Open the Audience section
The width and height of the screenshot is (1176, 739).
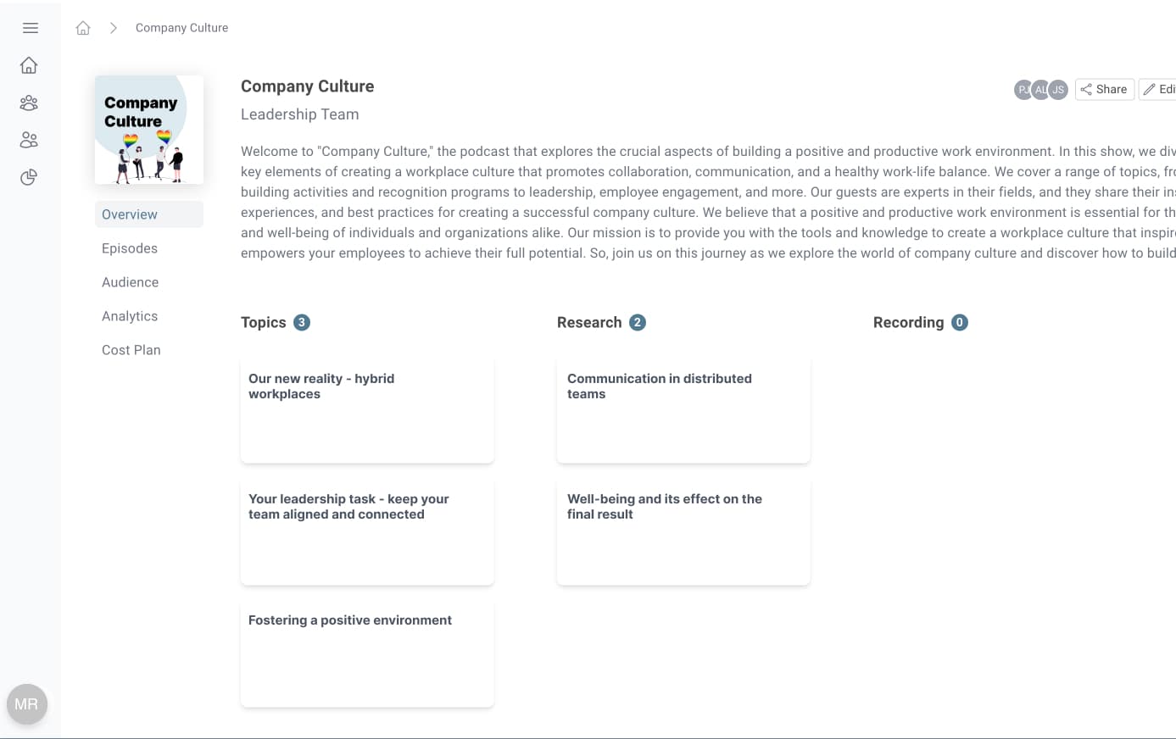pos(130,282)
